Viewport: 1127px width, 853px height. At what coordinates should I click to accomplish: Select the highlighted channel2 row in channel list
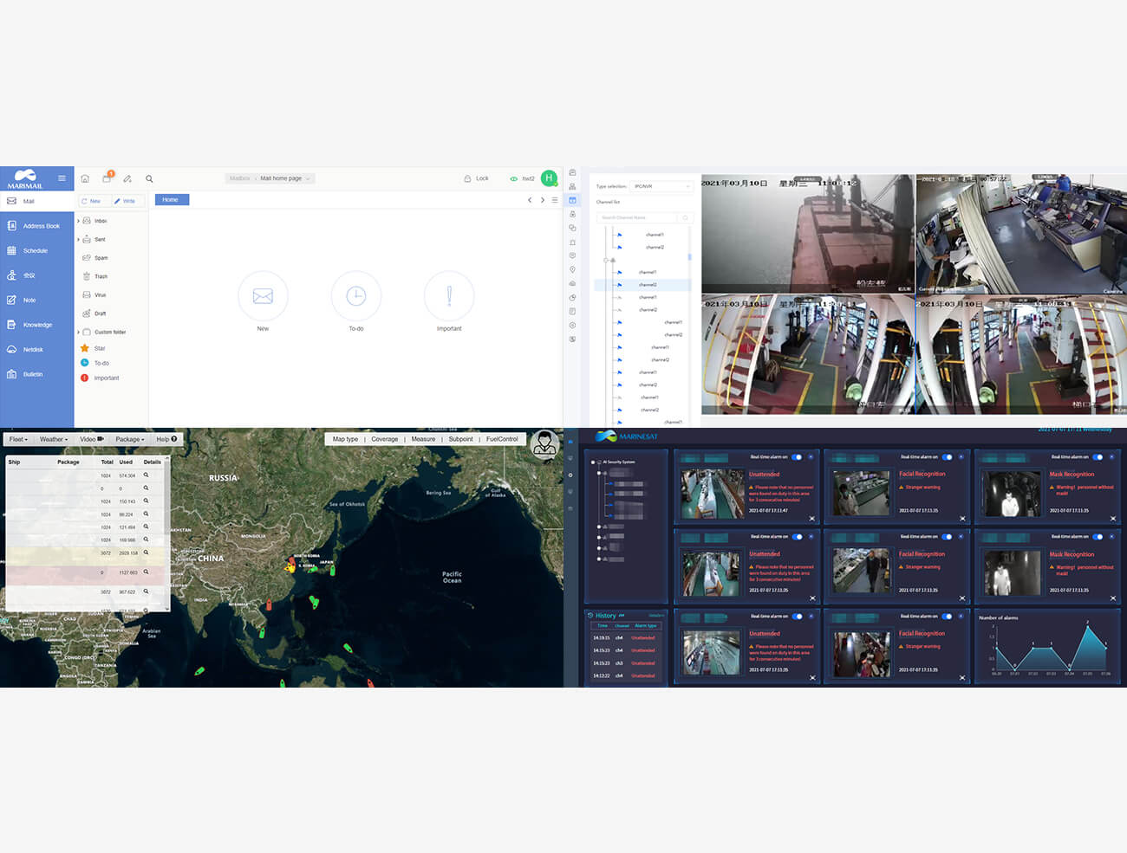pos(642,284)
